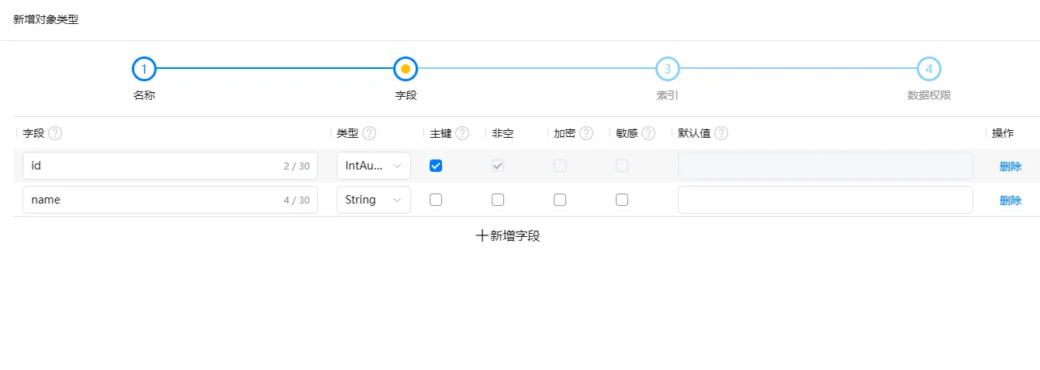This screenshot has width=1040, height=370.
Task: Click the help icon beside 敏感 header
Action: (648, 133)
